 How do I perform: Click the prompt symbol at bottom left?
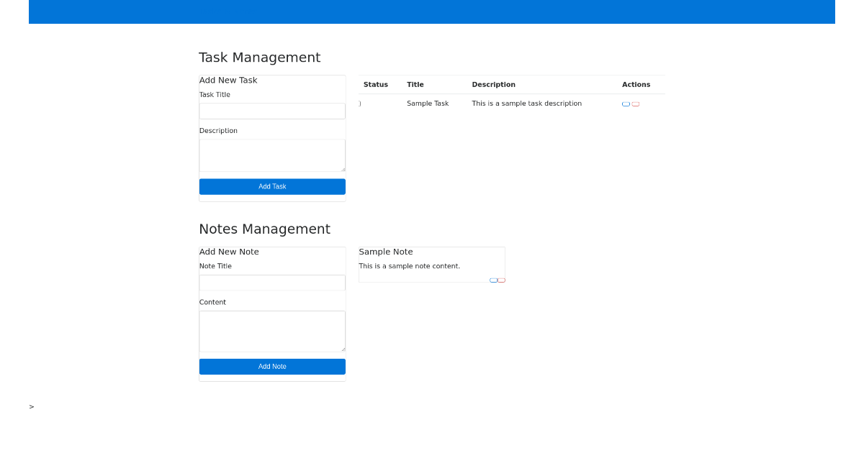tap(31, 406)
